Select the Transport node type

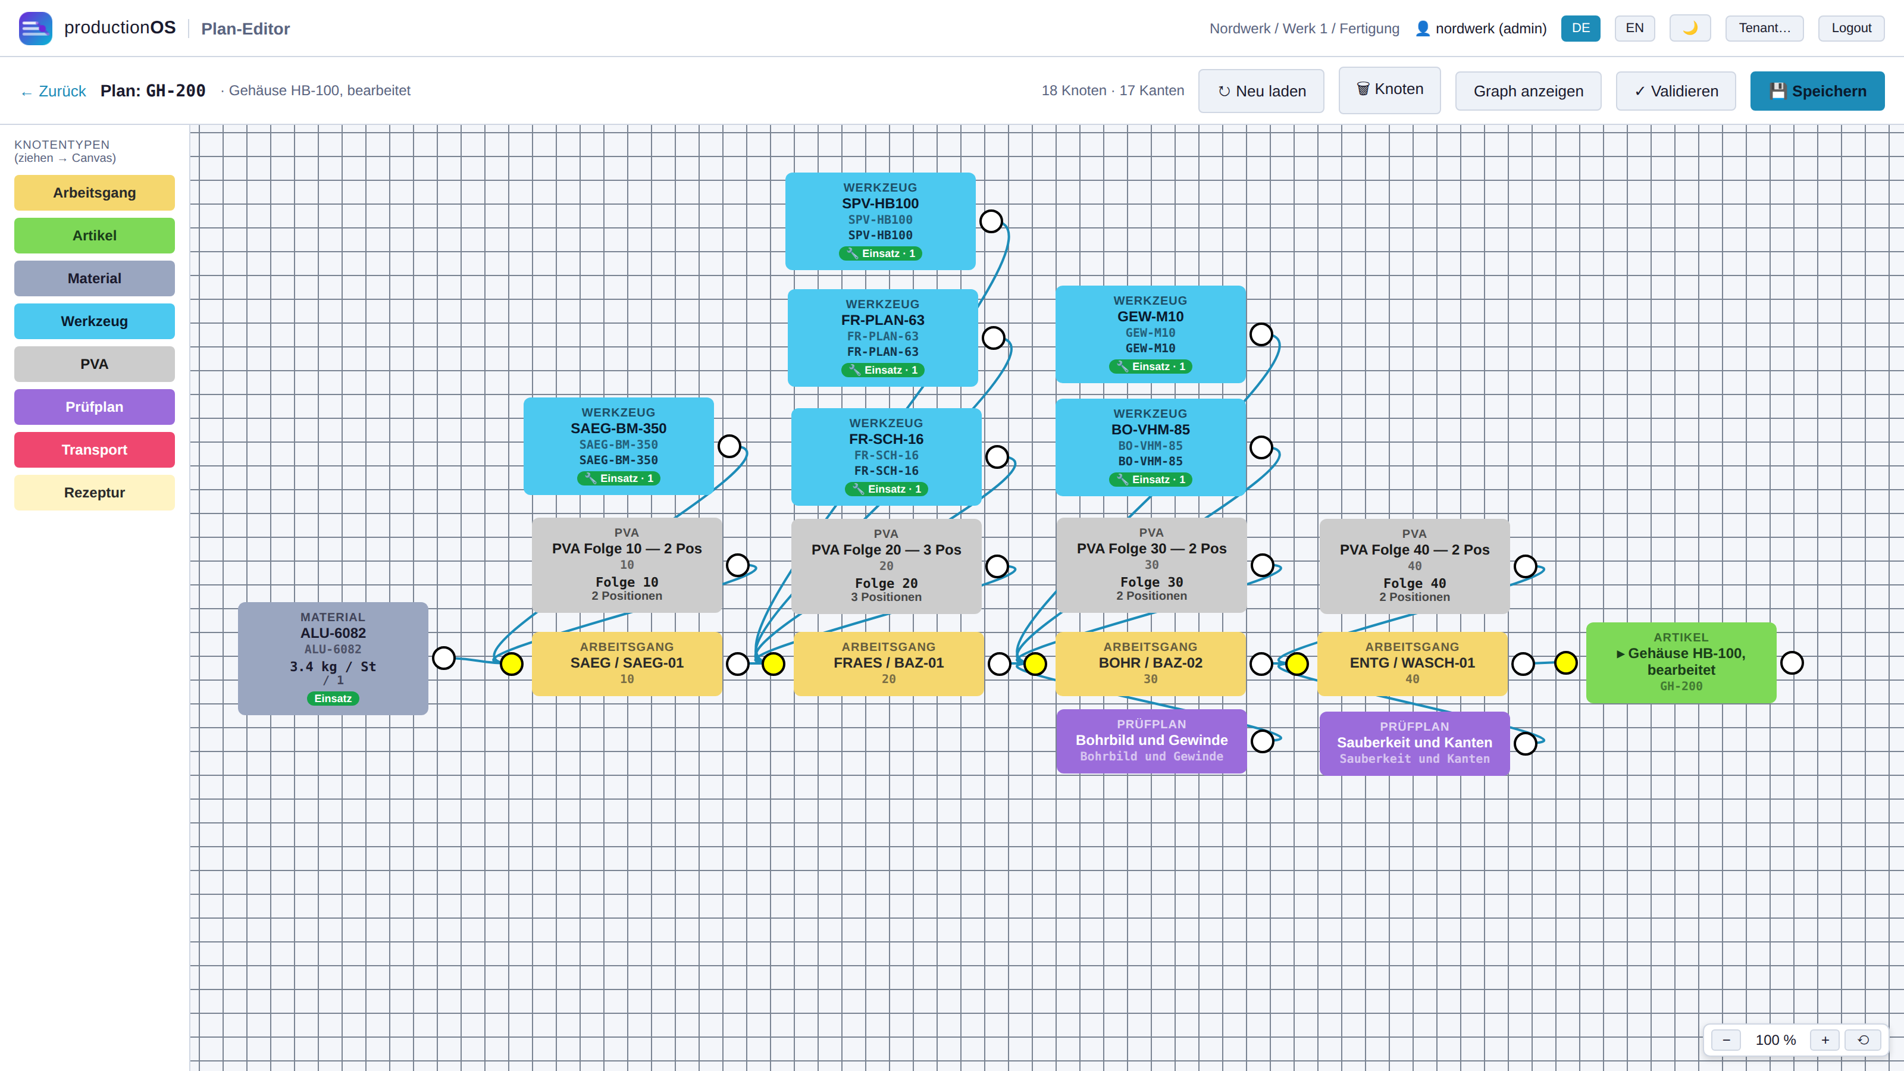tap(95, 450)
